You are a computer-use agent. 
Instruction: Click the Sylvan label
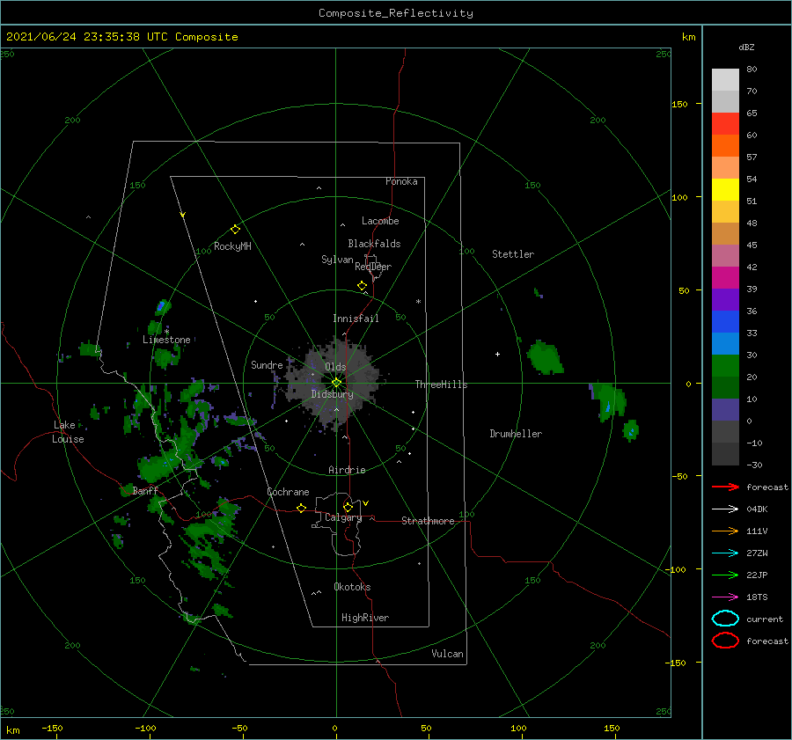pos(337,259)
